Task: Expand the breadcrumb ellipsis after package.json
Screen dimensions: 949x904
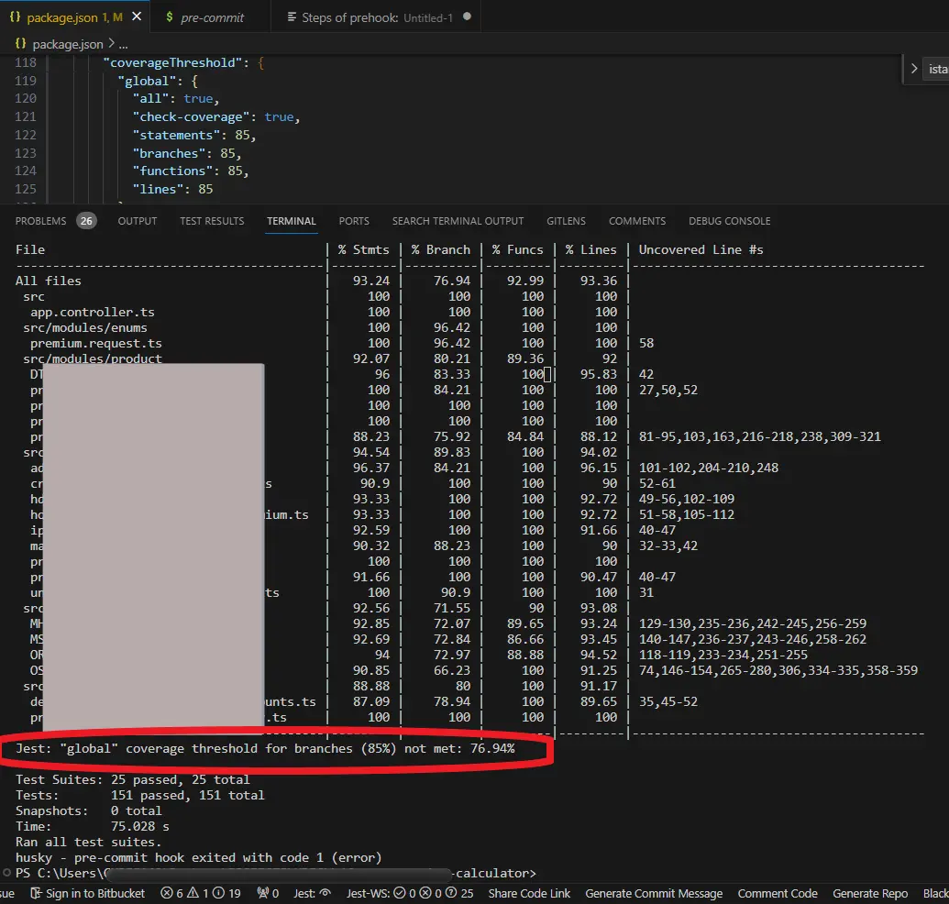Action: [x=124, y=44]
